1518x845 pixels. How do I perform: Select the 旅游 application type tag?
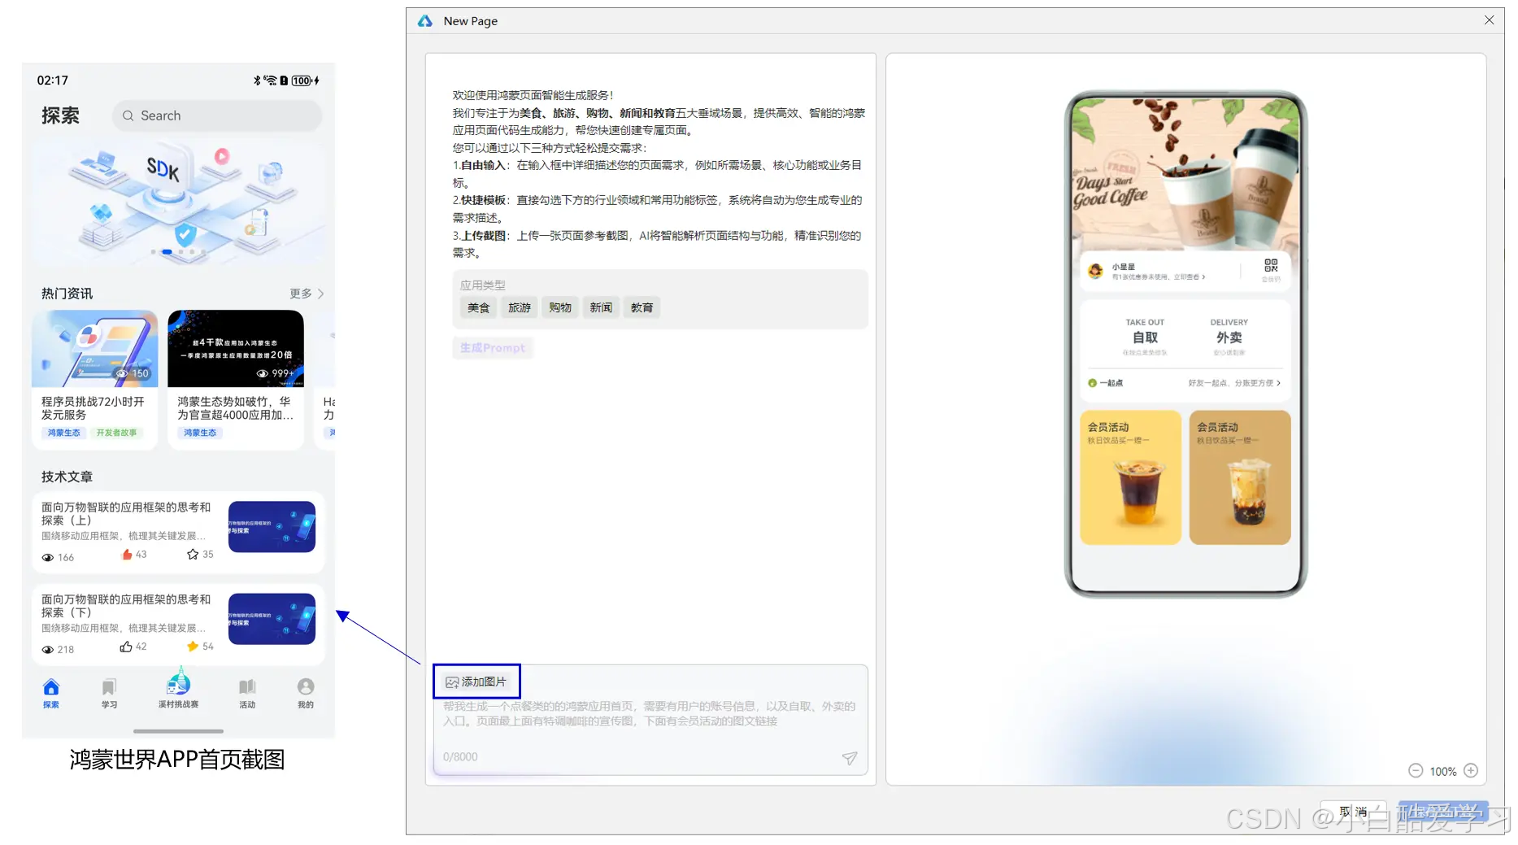click(520, 307)
